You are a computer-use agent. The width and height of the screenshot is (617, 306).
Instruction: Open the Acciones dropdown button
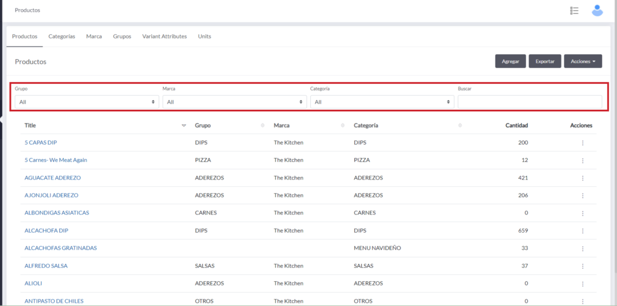(x=583, y=61)
